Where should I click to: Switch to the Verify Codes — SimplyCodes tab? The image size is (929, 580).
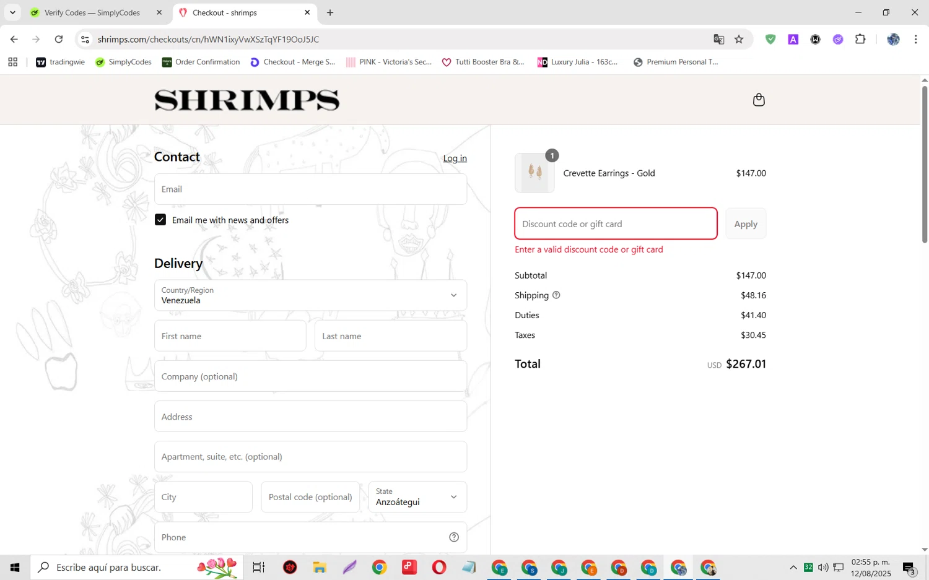click(x=92, y=12)
